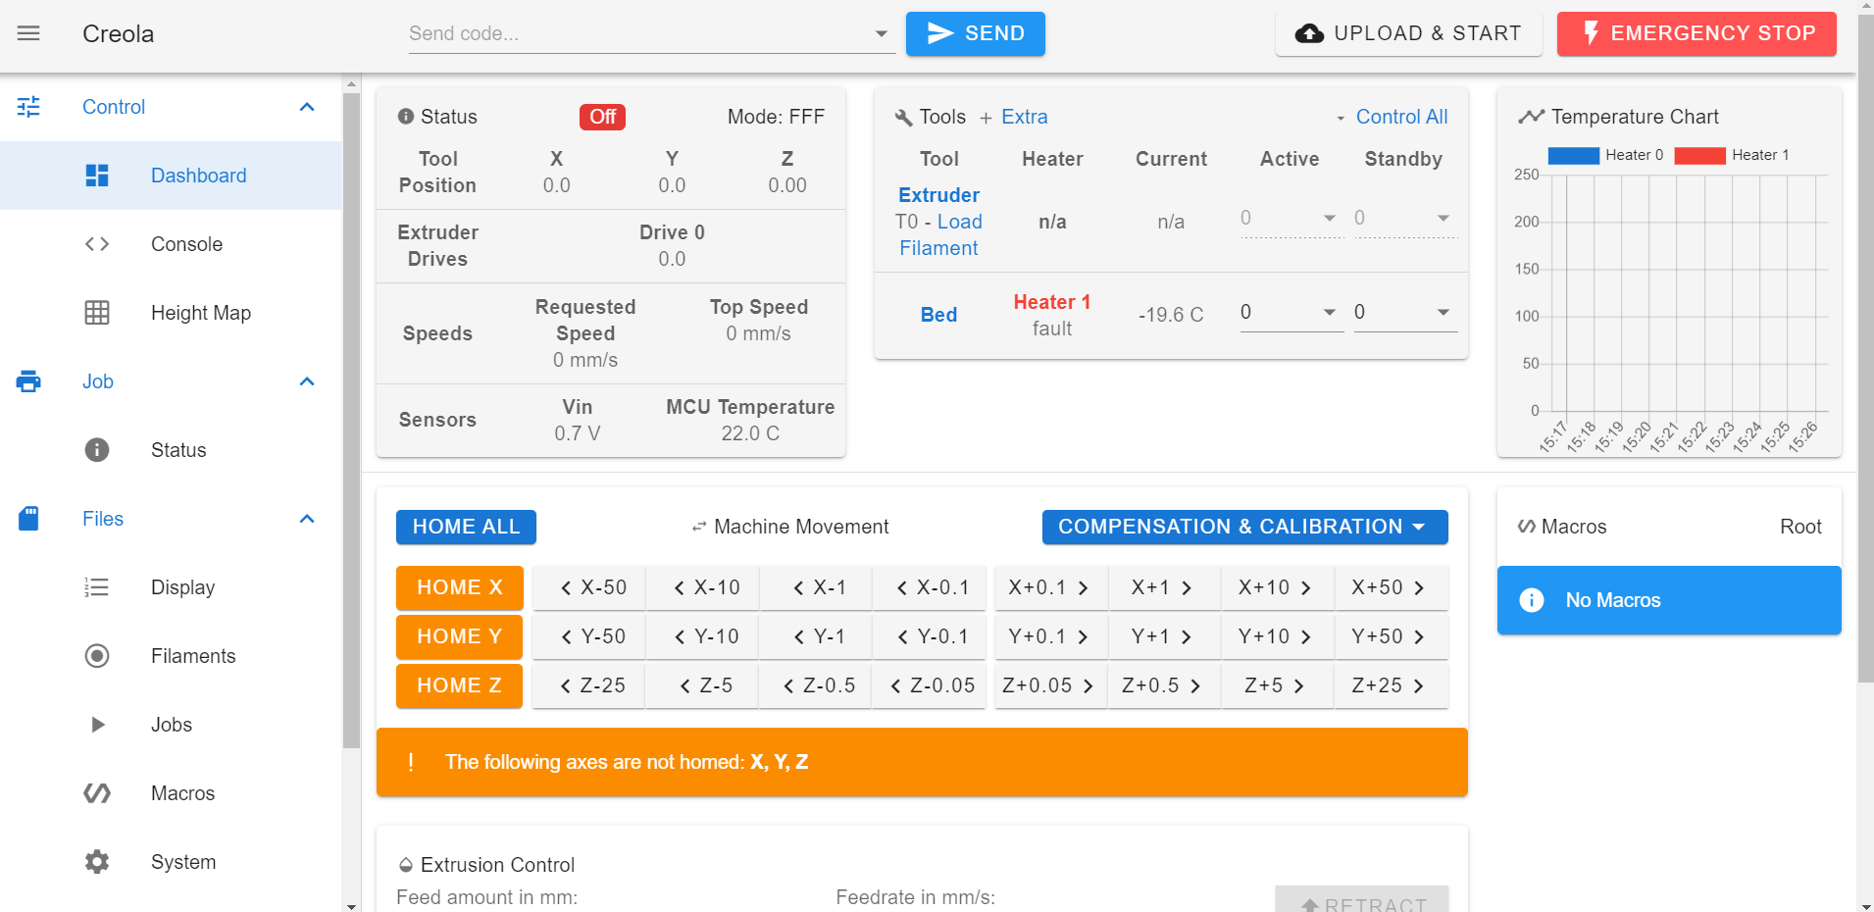This screenshot has height=912, width=1874.
Task: Open Extruder active temperature dropdown
Action: 1330,218
